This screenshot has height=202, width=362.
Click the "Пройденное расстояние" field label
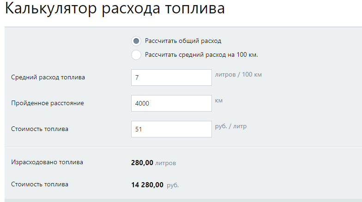tap(48, 103)
